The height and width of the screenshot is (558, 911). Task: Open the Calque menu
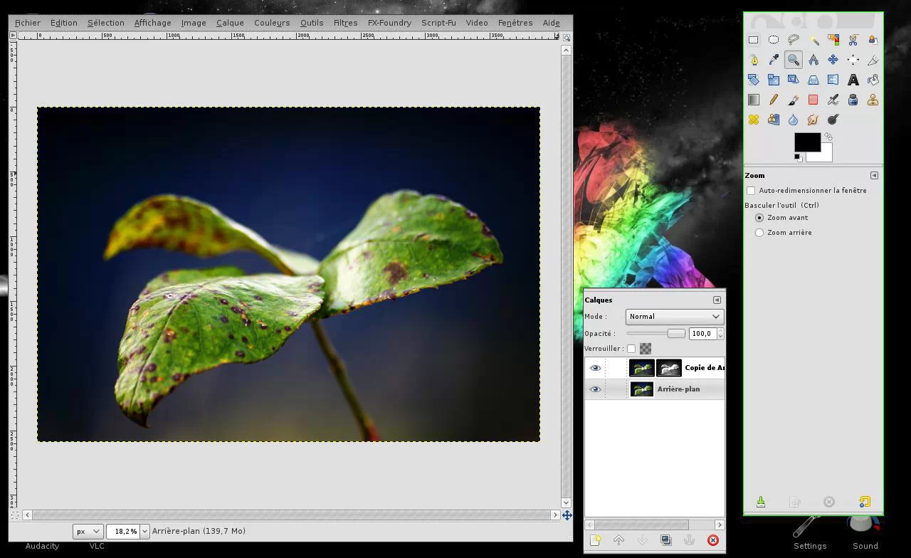230,23
